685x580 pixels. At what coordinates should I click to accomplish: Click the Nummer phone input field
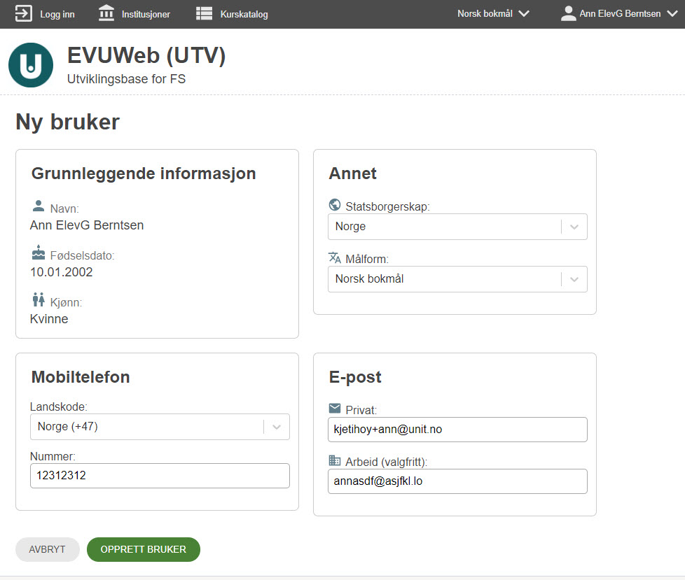(160, 476)
